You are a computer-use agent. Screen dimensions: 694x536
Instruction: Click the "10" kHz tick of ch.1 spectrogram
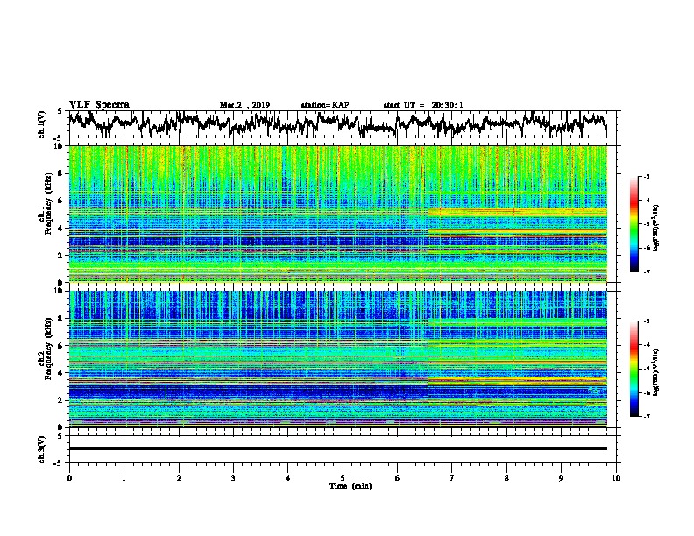(x=59, y=146)
